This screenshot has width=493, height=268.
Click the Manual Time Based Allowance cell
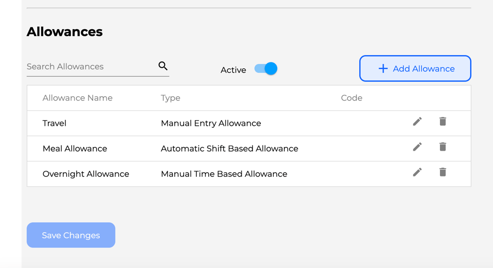(x=224, y=174)
